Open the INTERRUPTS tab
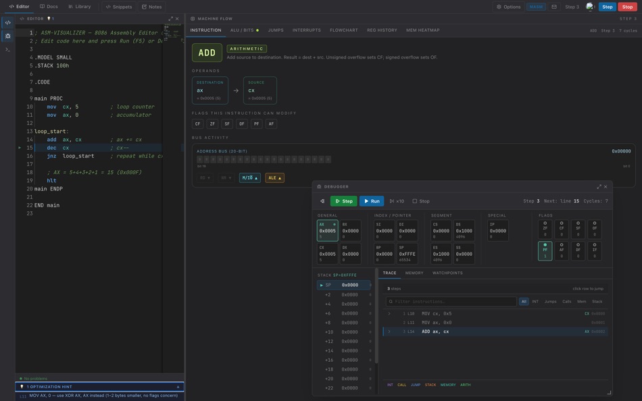Viewport: 642px width, 401px height. [x=307, y=30]
